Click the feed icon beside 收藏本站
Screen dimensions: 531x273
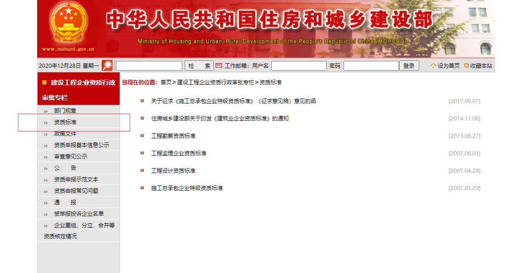pyautogui.click(x=466, y=66)
